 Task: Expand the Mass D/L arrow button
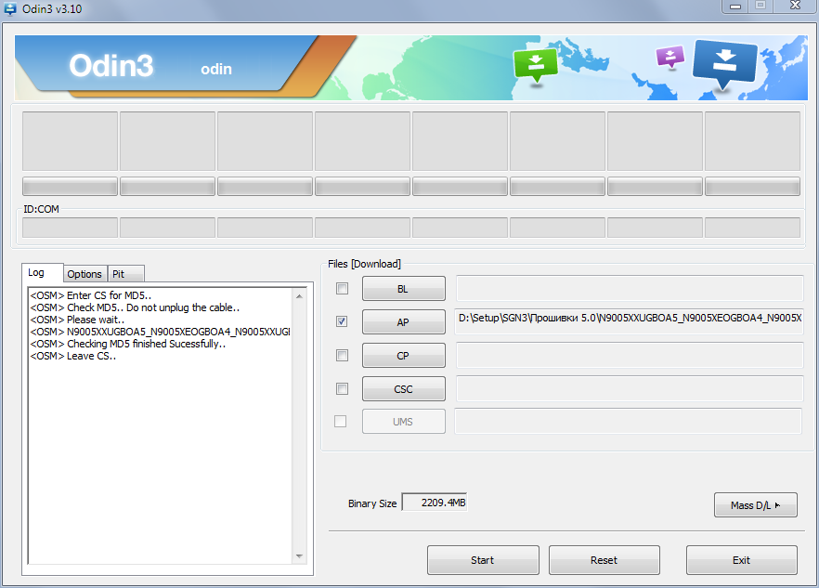coord(755,505)
